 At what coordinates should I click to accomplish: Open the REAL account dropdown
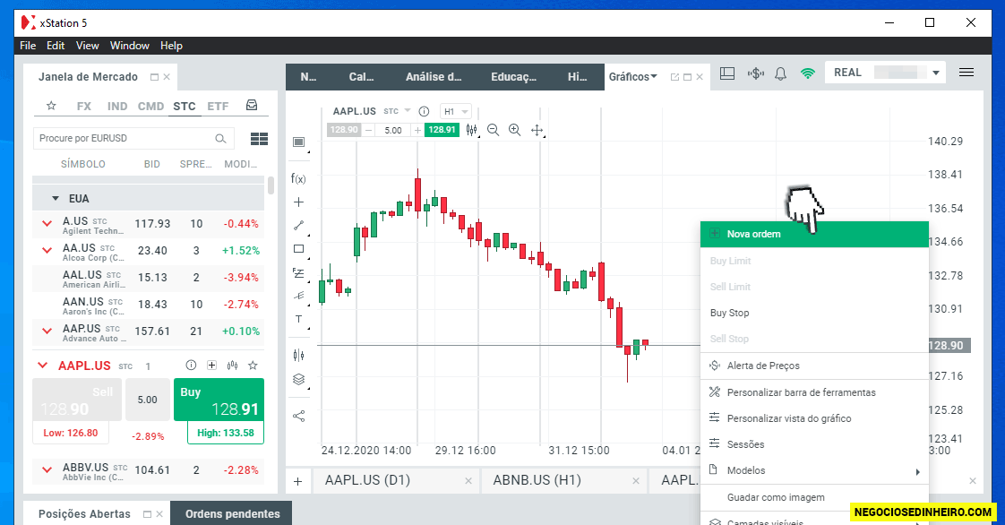point(936,73)
